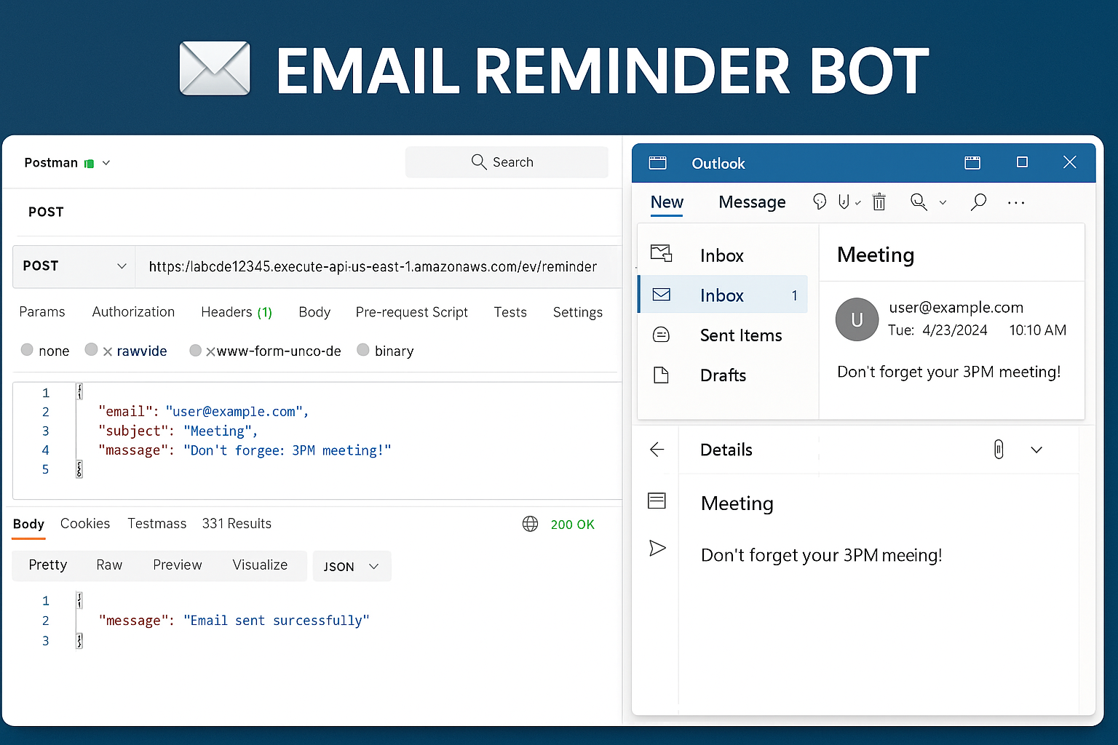Open the Sent Items folder
This screenshot has width=1118, height=745.
(741, 335)
